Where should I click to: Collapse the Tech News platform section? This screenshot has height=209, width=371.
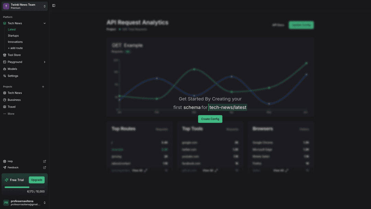44,23
